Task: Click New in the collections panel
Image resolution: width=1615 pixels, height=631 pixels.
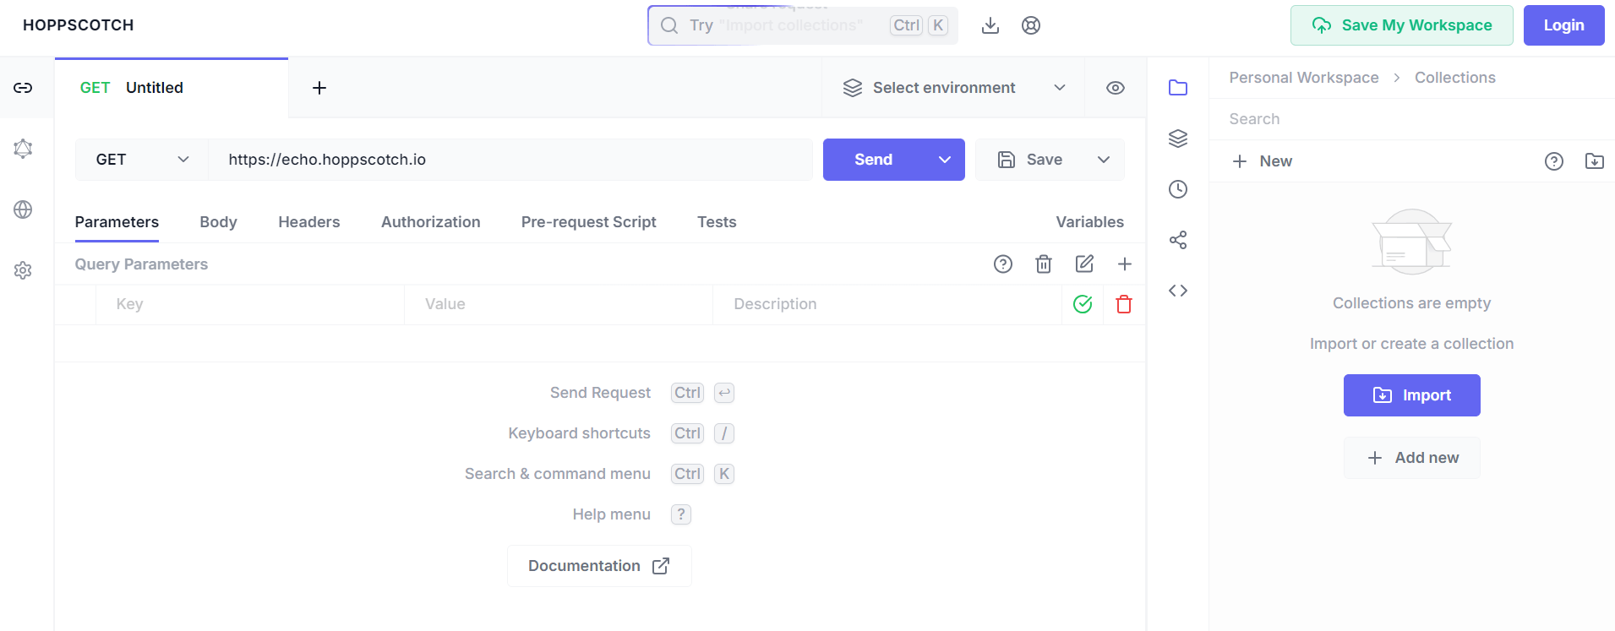Action: [1263, 161]
